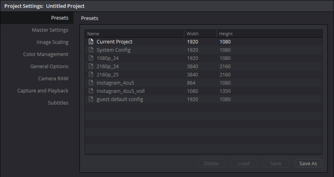Go to Color Management settings

pos(46,54)
